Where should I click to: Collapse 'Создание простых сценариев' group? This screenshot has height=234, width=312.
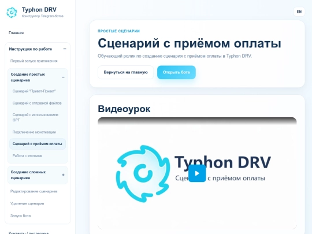pyautogui.click(x=63, y=77)
